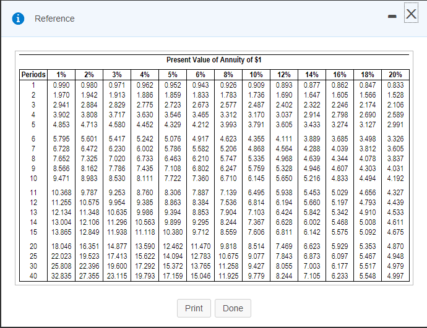Click value 3.605 for 5 periods at 12%
The image size is (427, 328).
(284, 124)
